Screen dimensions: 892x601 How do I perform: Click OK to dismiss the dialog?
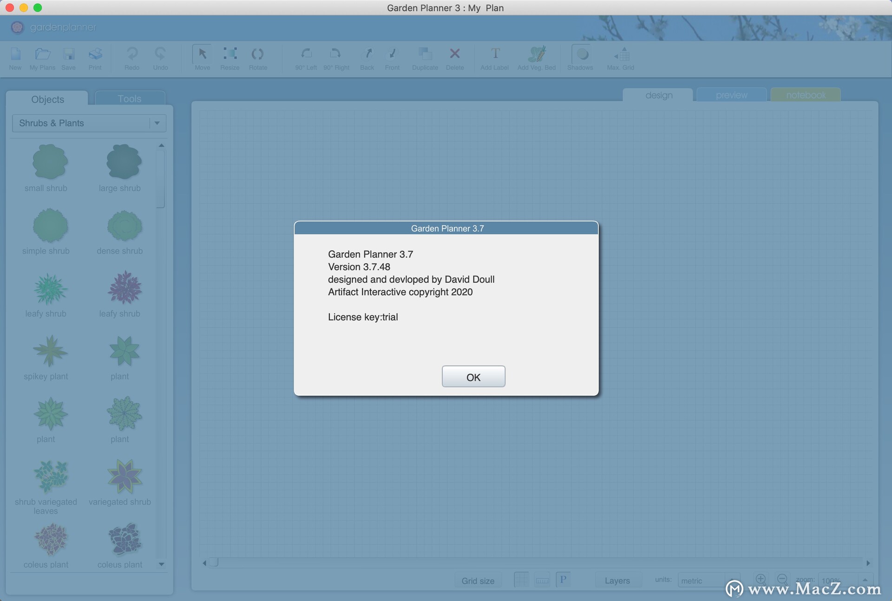(x=473, y=376)
